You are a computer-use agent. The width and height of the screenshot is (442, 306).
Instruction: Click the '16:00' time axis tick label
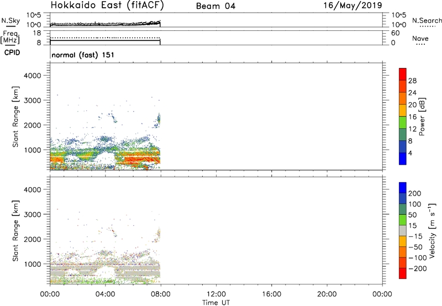click(x=271, y=294)
